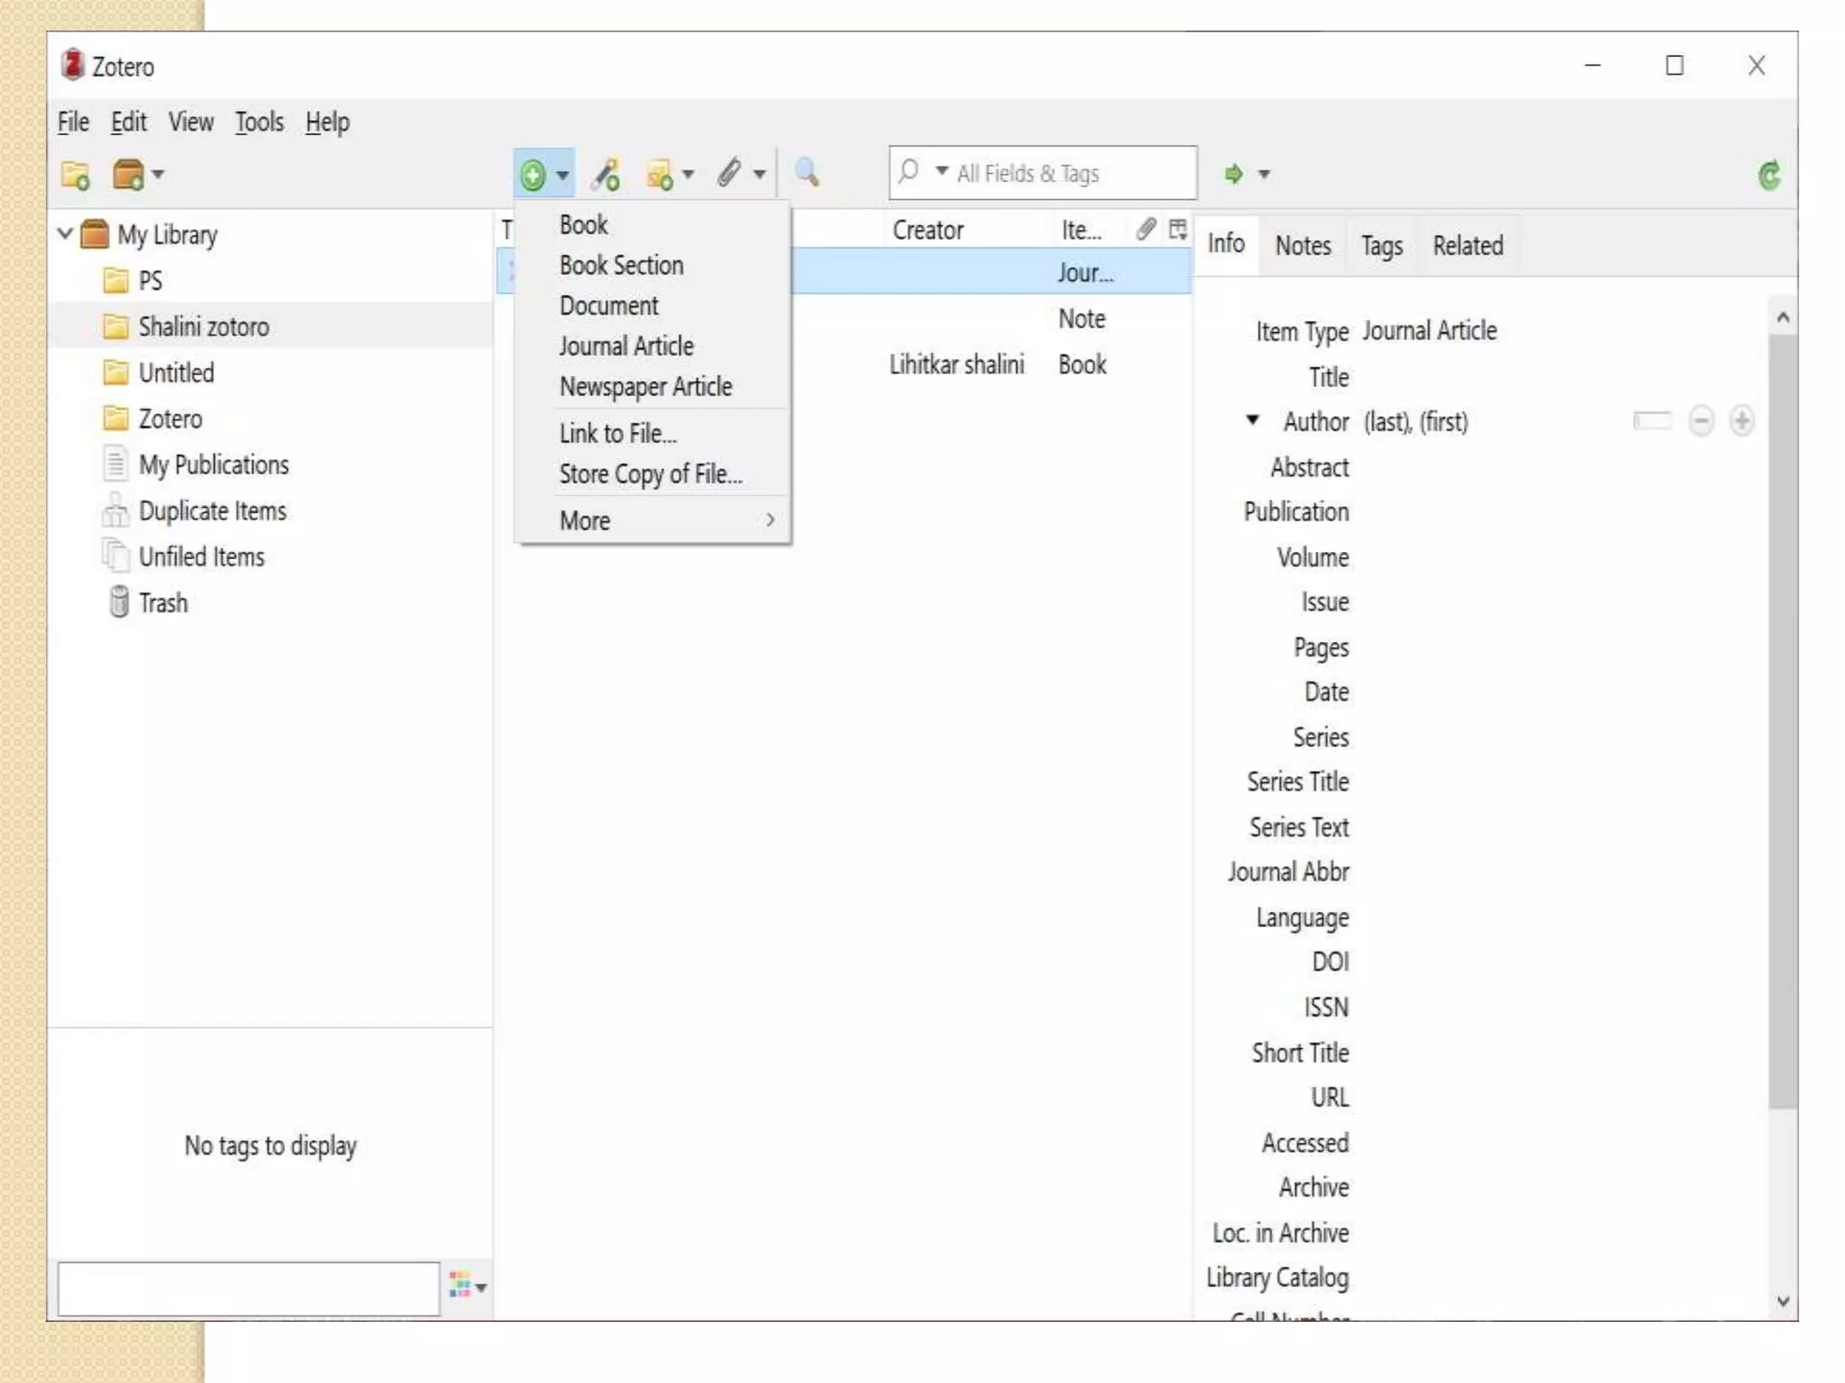1845x1383 pixels.
Task: Click the Advanced Search magnifier icon
Action: [807, 173]
